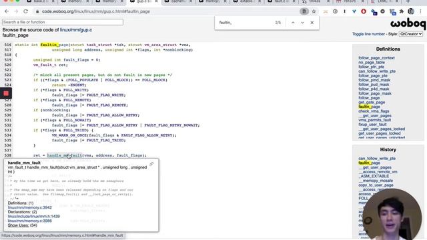427x240 pixels.
Task: Jump to no_page_table definition
Action: click(372, 62)
